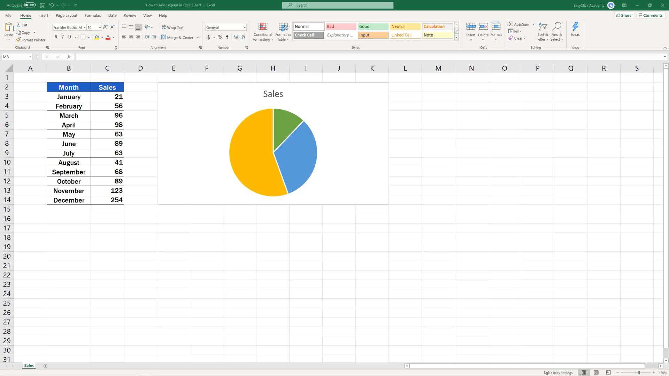Open the Comments pane
The width and height of the screenshot is (669, 376).
(x=650, y=15)
